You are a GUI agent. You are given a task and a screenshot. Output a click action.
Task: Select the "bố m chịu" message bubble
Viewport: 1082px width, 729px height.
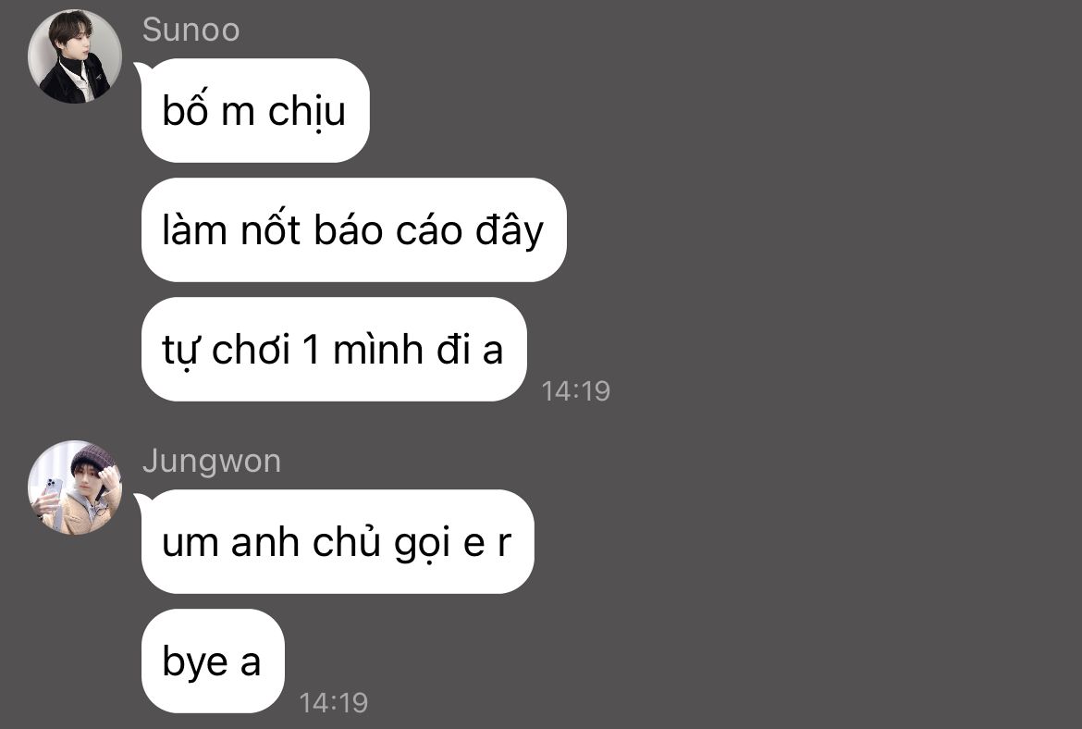click(x=255, y=110)
